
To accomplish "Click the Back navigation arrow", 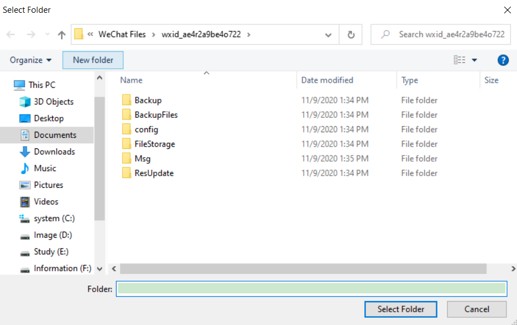I will [10, 34].
